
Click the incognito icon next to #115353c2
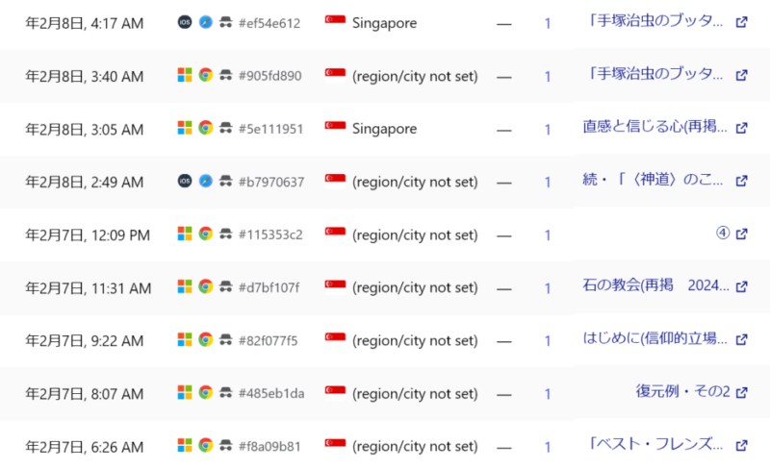(225, 234)
